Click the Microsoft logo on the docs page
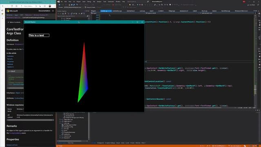261x147 pixels. [x=12, y=11]
